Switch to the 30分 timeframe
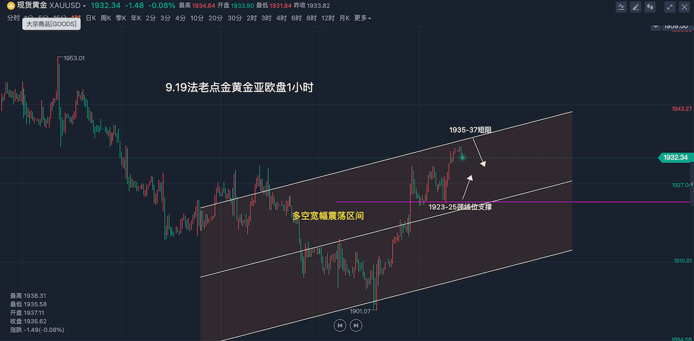Image resolution: width=694 pixels, height=341 pixels. point(234,18)
